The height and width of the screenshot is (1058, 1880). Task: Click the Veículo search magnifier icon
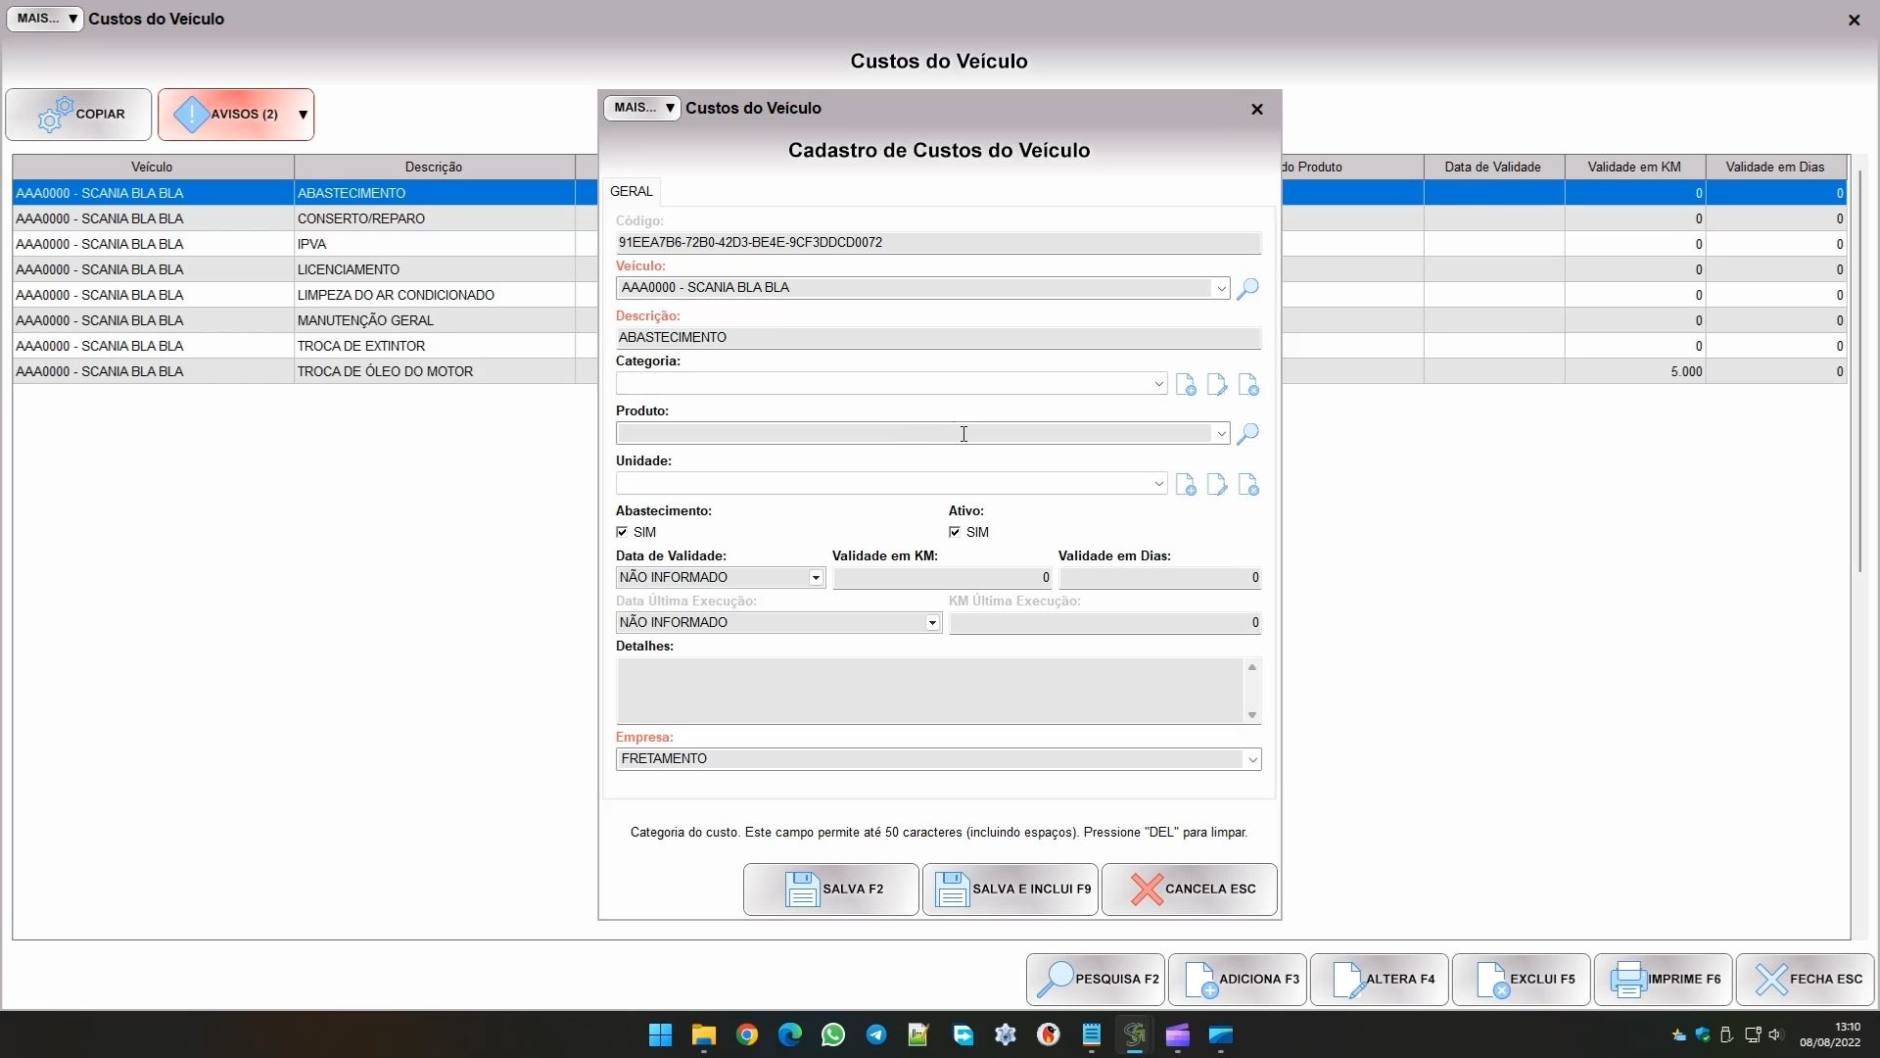[x=1247, y=289]
